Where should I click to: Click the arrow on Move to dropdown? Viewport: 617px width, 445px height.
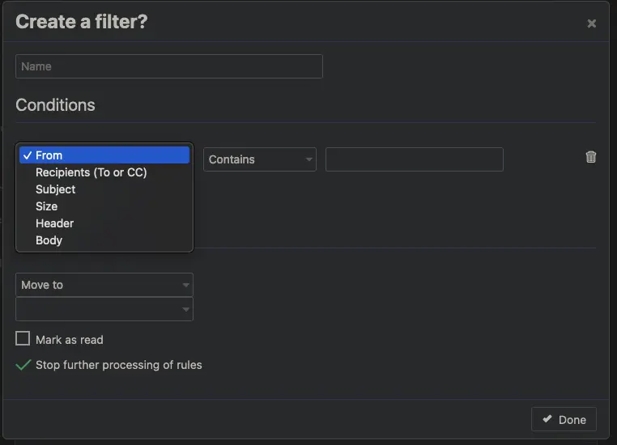[x=186, y=286]
